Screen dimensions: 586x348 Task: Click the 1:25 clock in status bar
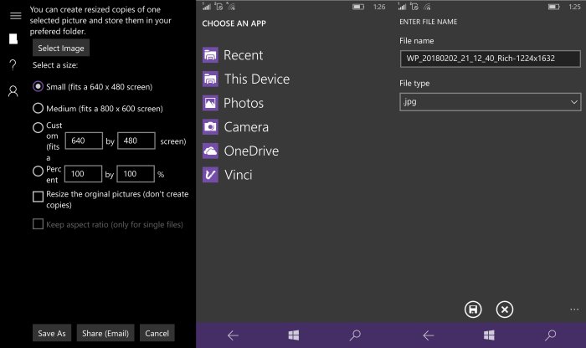click(574, 7)
